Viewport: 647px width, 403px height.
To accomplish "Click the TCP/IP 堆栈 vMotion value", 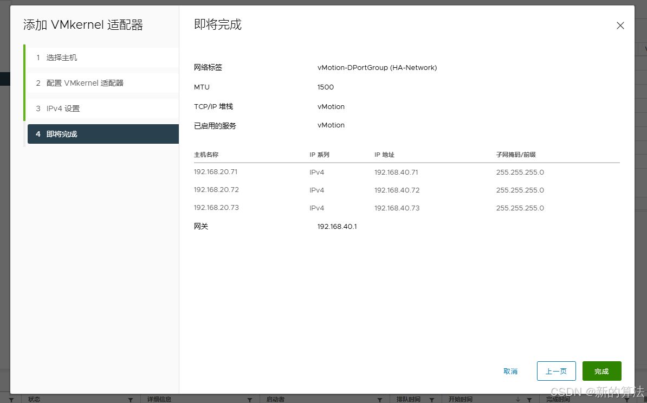I will coord(331,106).
